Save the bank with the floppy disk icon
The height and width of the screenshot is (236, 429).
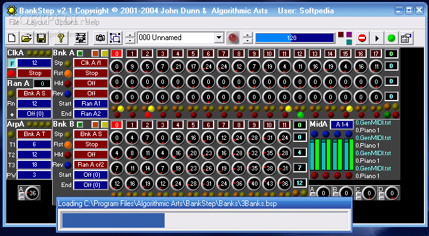point(41,38)
